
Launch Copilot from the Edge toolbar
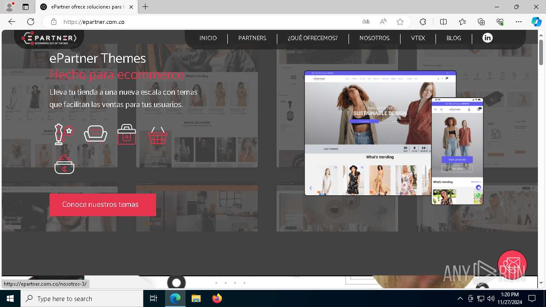(x=537, y=22)
